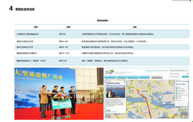Click the Visit Sweden logo
193x122 pixels.
click(x=109, y=72)
